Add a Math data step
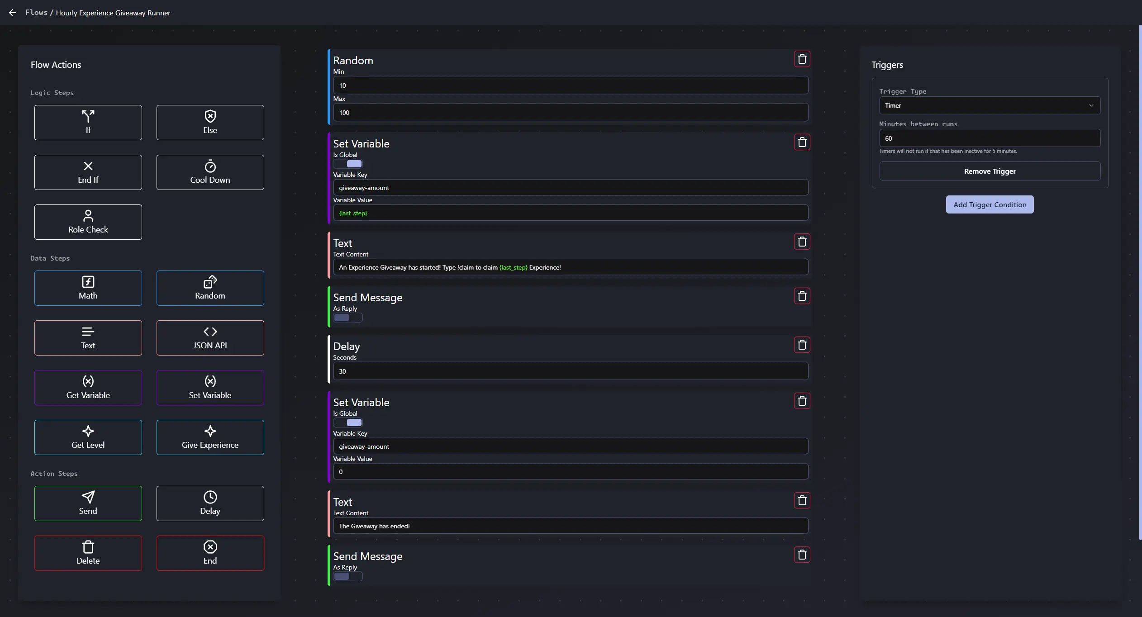Screen dimensions: 1142x617 point(88,288)
